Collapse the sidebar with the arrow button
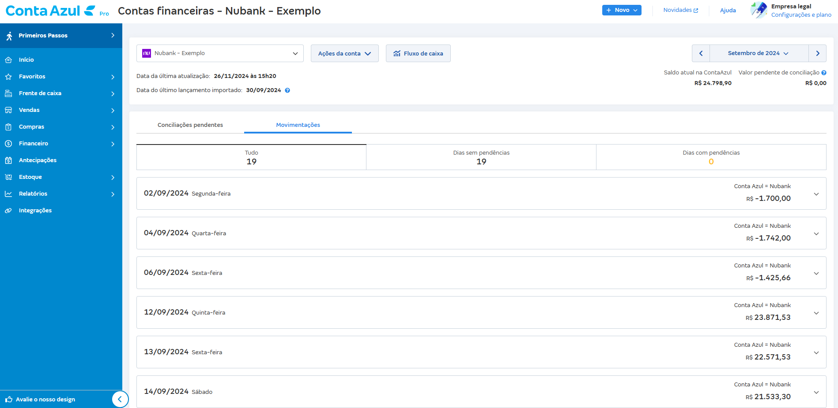838x408 pixels. tap(120, 399)
